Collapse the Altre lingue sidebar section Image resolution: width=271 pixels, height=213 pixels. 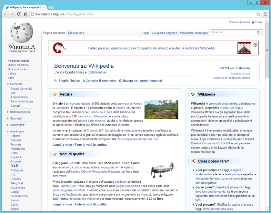[x=8, y=131]
